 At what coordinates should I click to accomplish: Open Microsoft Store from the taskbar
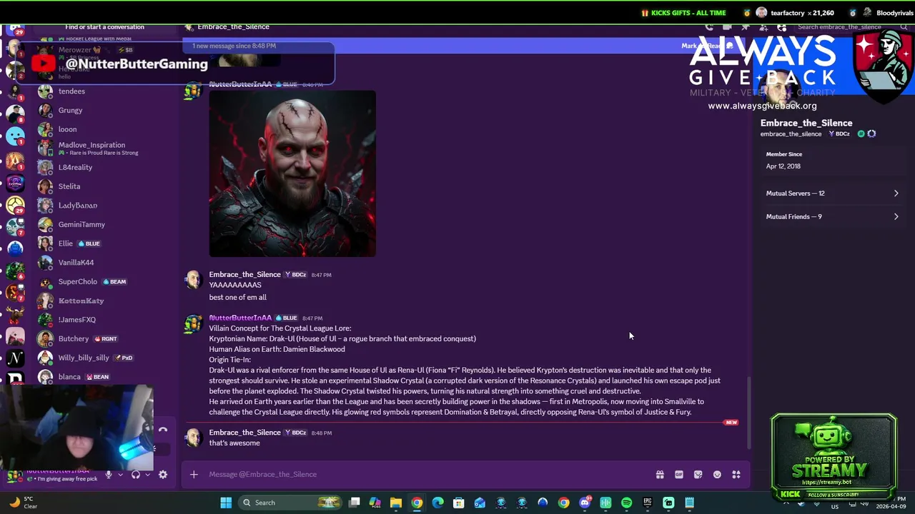click(x=459, y=503)
